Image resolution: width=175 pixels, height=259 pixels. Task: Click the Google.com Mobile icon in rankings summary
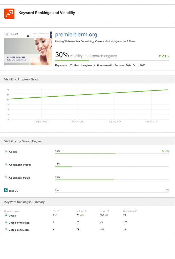pyautogui.click(x=6, y=229)
